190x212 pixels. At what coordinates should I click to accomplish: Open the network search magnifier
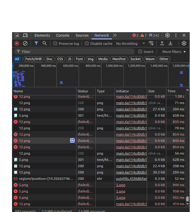coord(44,43)
